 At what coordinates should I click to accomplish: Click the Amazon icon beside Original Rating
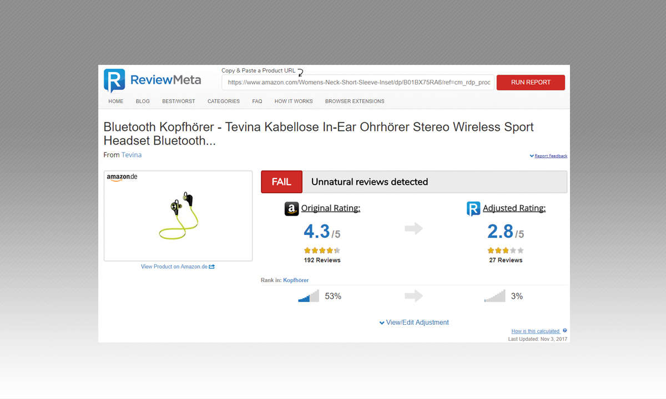click(291, 209)
